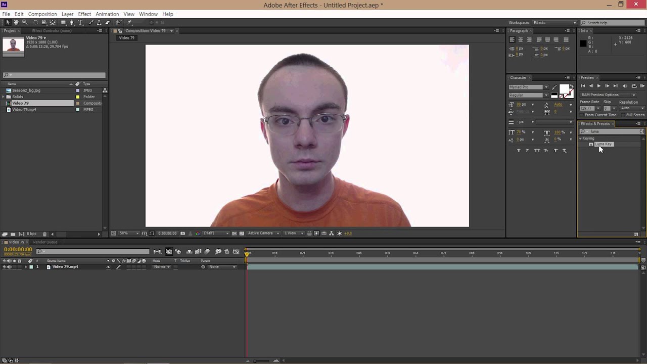647x364 pixels.
Task: Switch to the Render Queue tab
Action: [x=45, y=242]
